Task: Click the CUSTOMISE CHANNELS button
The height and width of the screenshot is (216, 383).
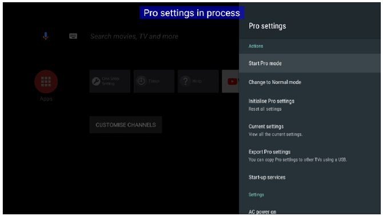Action: point(126,125)
